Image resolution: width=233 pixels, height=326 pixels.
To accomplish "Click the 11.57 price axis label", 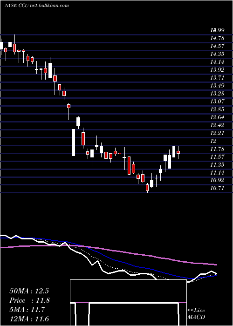I will click(217, 157).
